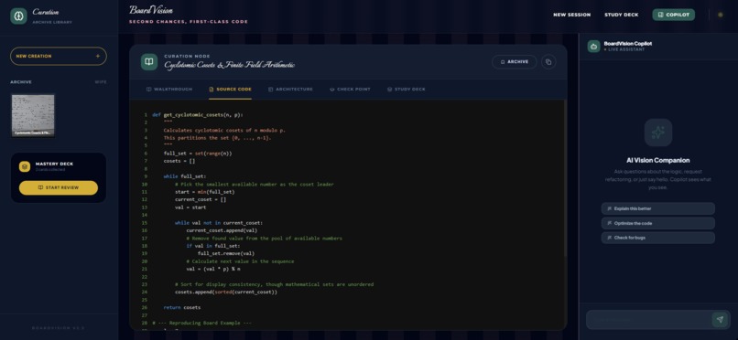Click the Wipe link beside Archive heading
The width and height of the screenshot is (738, 340).
[101, 81]
